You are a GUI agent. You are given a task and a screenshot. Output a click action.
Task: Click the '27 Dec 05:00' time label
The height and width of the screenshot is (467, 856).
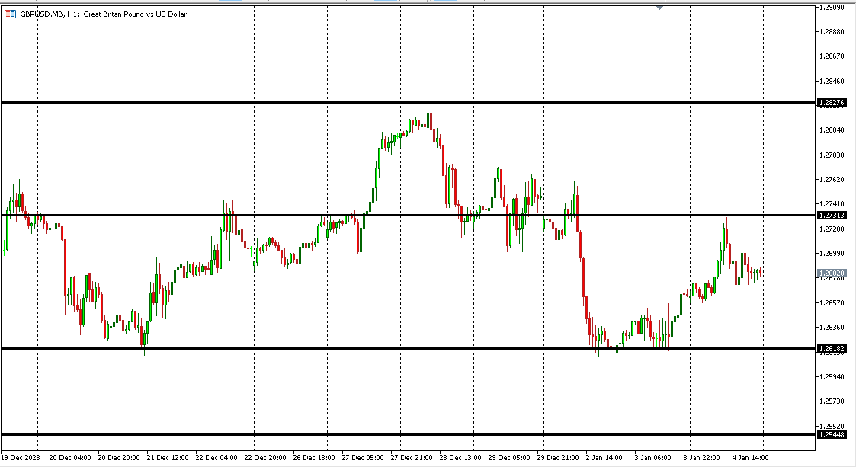[363, 458]
